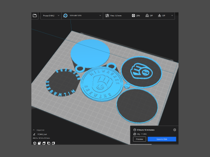Click the extruder 1 circle icon
Viewport: 210px width, 157px height.
(x=66, y=16)
